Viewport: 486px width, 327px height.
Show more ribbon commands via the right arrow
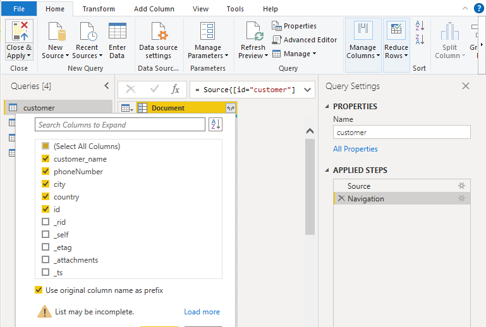pyautogui.click(x=482, y=45)
